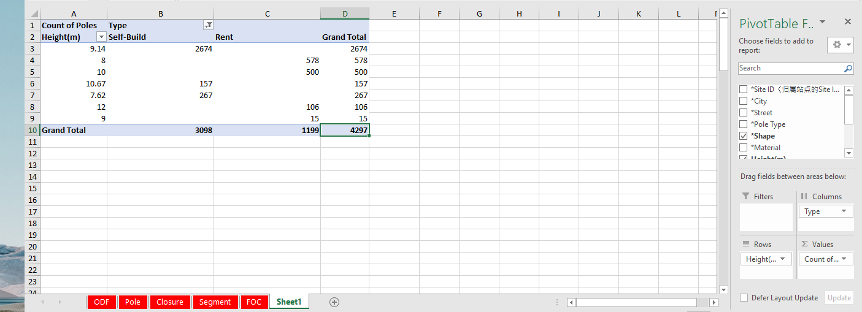862x312 pixels.
Task: Open the Type field dropdown in Columns
Action: coord(844,211)
